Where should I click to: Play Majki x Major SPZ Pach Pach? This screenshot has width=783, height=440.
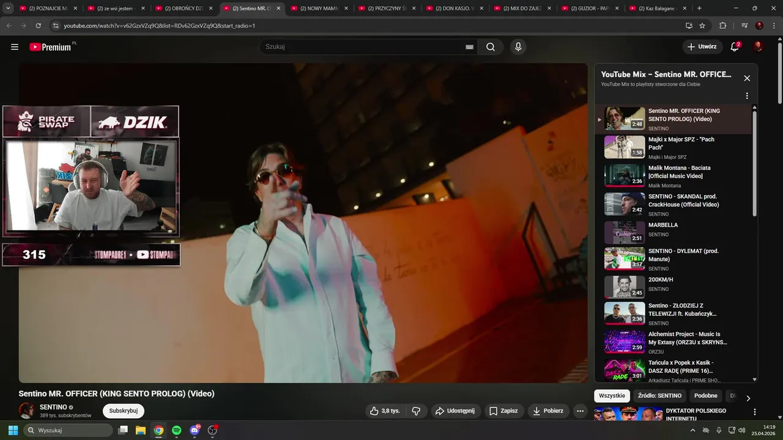[x=673, y=147]
